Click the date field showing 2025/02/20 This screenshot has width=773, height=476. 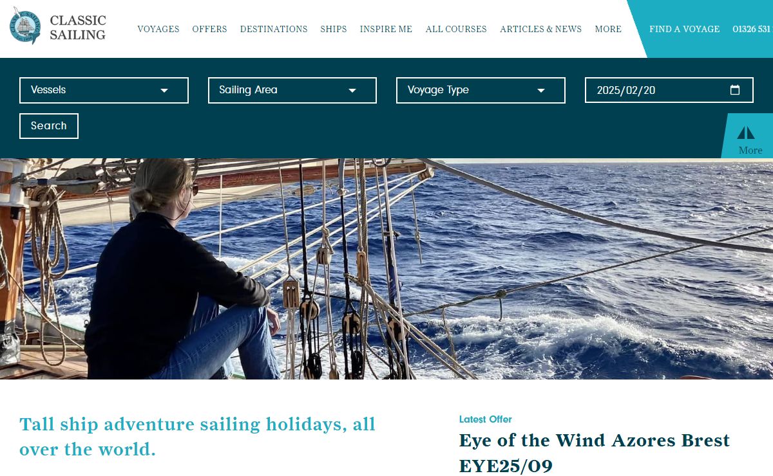[669, 90]
